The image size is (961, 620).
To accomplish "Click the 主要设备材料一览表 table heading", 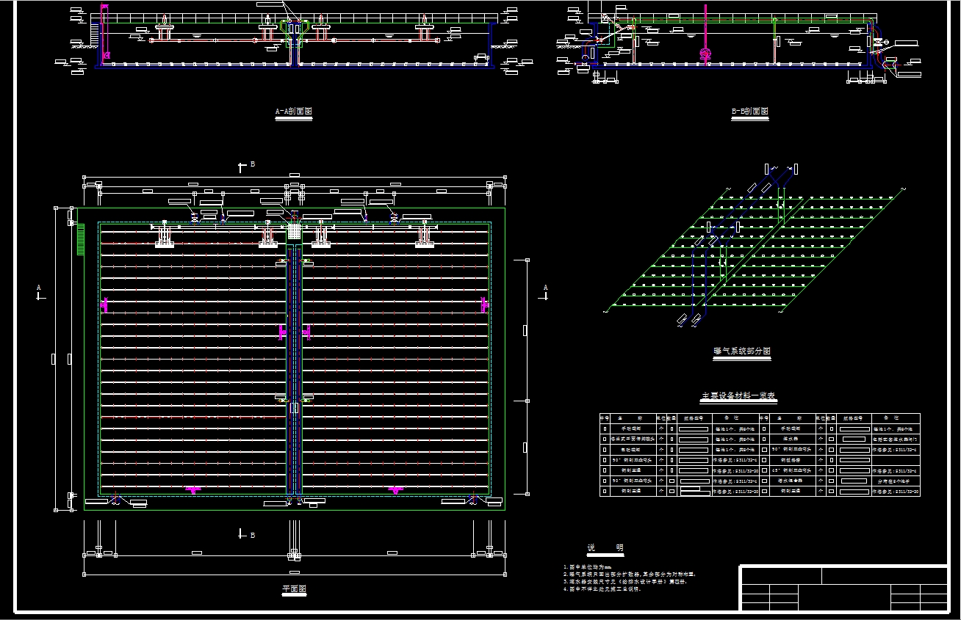I will point(738,397).
